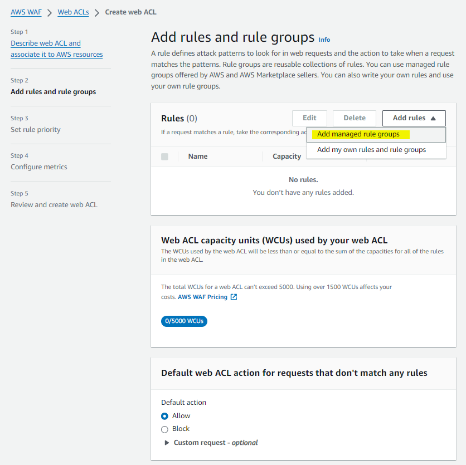466x465 pixels.
Task: Go to Web ACLs breadcrumb
Action: tap(73, 12)
